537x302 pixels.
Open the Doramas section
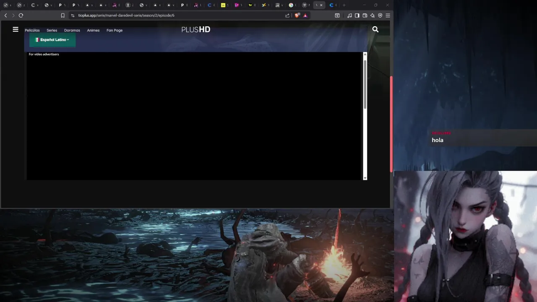[72, 30]
